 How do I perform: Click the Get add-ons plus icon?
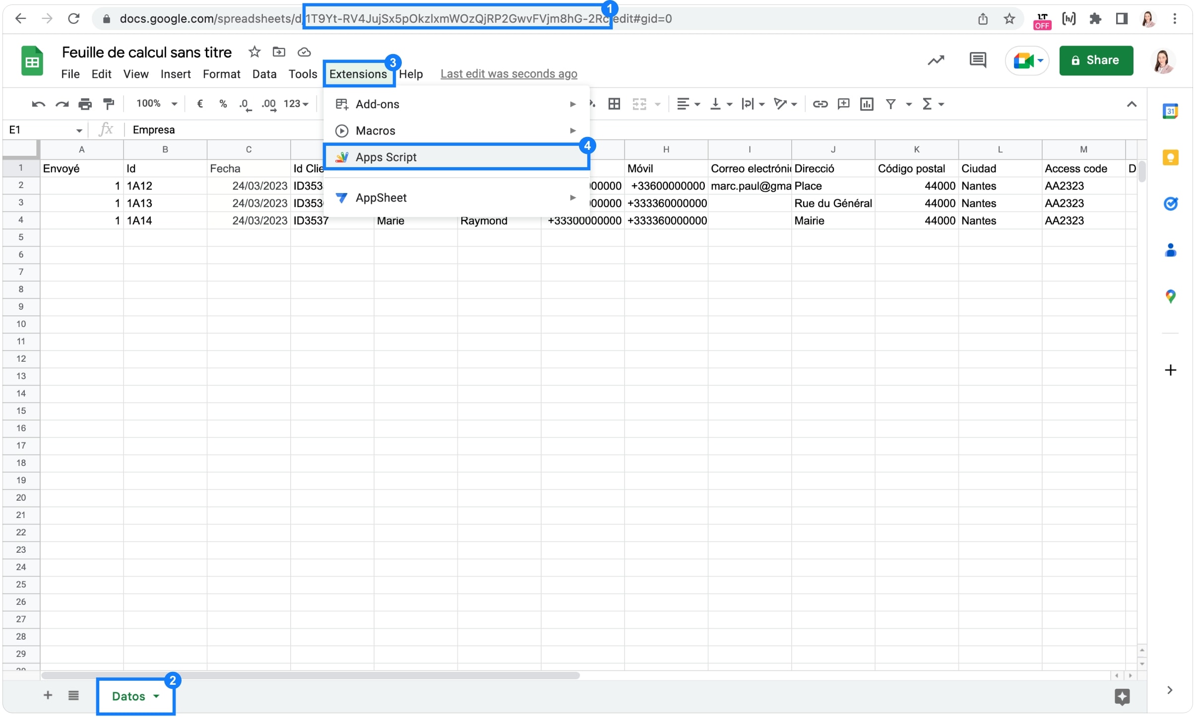tap(1171, 370)
